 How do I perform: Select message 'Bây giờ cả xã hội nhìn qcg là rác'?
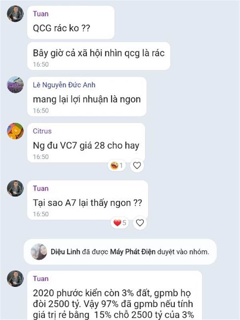[x=98, y=56]
